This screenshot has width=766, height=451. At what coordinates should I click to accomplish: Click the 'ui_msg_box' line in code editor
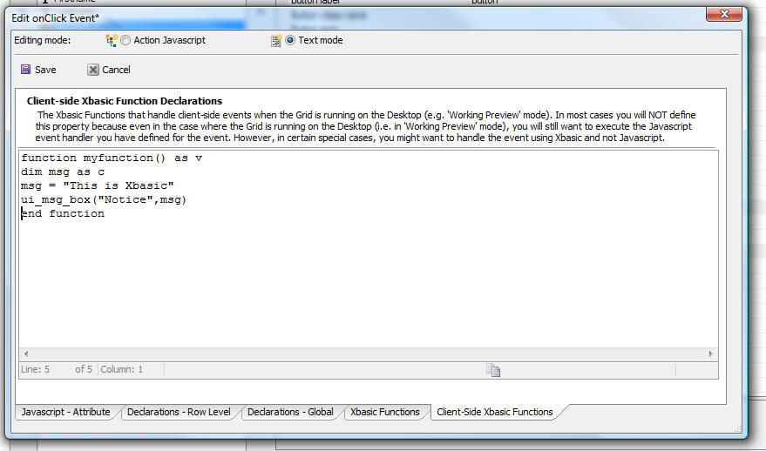pos(104,199)
